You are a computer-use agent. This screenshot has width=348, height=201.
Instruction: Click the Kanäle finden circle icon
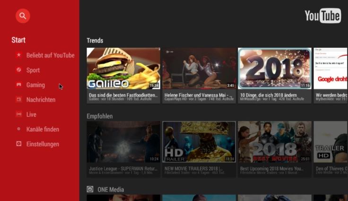tap(19, 129)
